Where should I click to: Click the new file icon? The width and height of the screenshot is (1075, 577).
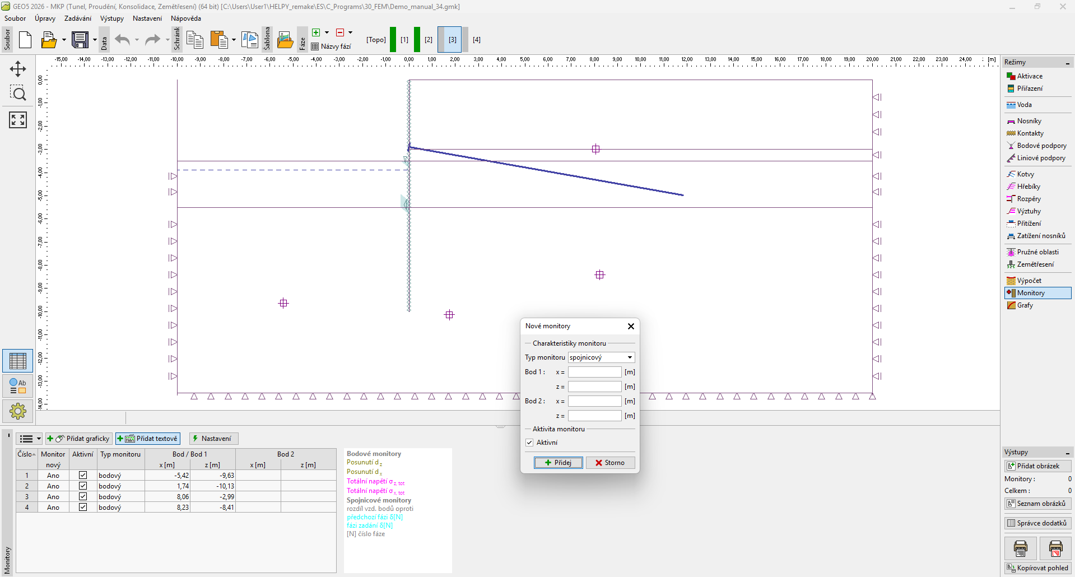(x=25, y=40)
